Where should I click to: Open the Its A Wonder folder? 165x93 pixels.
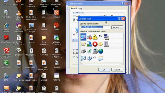click(x=44, y=40)
